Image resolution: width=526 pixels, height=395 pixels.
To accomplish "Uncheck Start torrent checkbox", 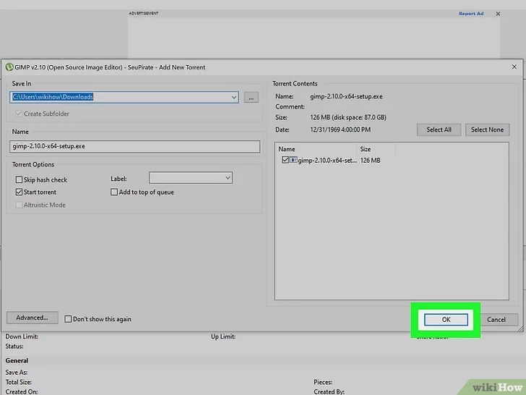I will coord(19,192).
